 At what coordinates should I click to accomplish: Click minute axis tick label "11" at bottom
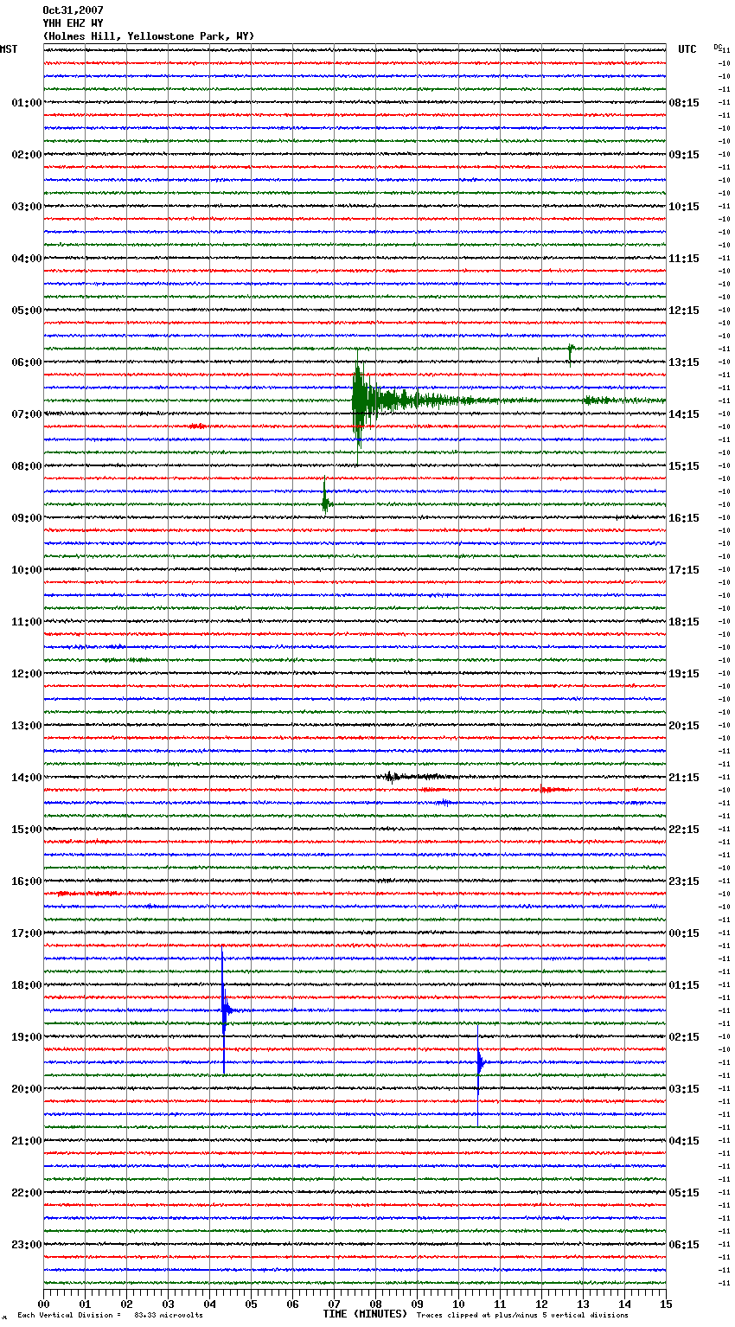coord(501,1304)
